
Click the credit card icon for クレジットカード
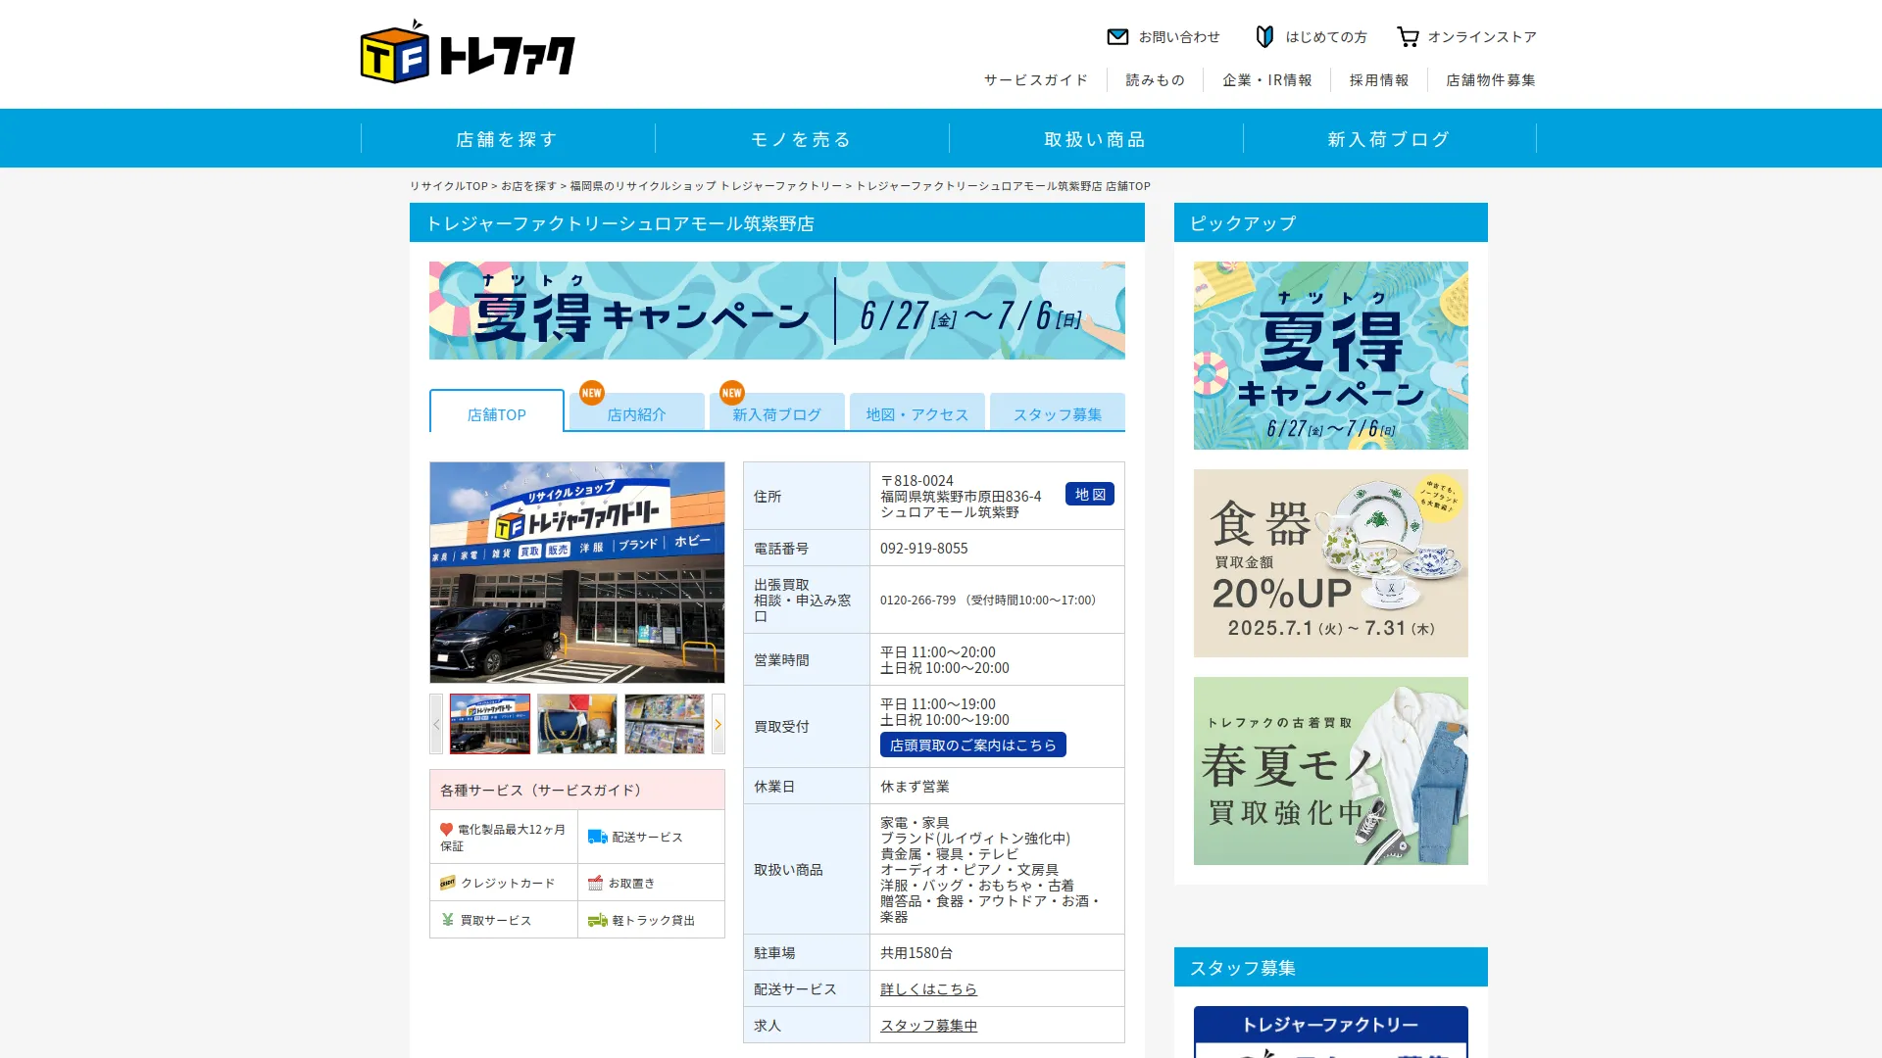coord(448,883)
